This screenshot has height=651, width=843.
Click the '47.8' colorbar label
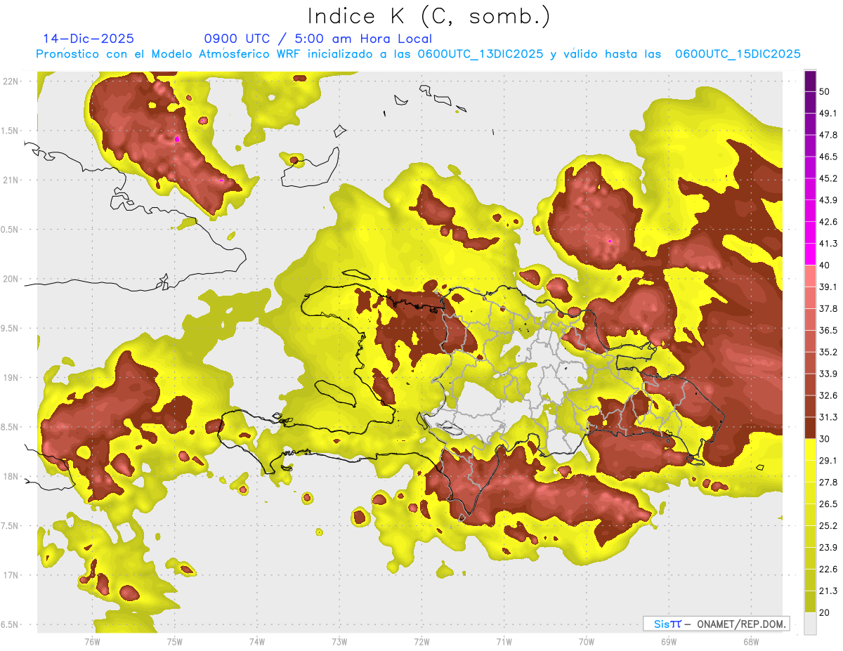[x=828, y=135]
